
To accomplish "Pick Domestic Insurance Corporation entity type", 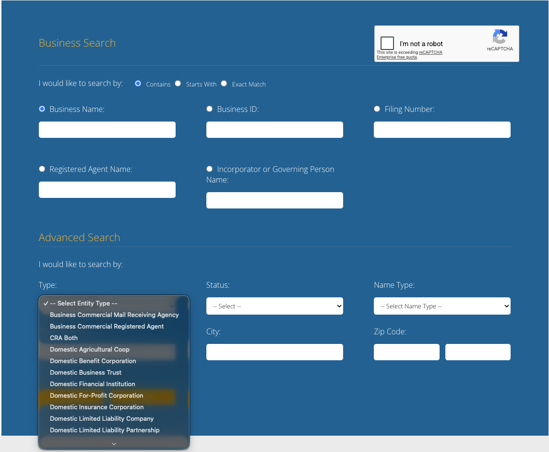I will tap(114, 407).
